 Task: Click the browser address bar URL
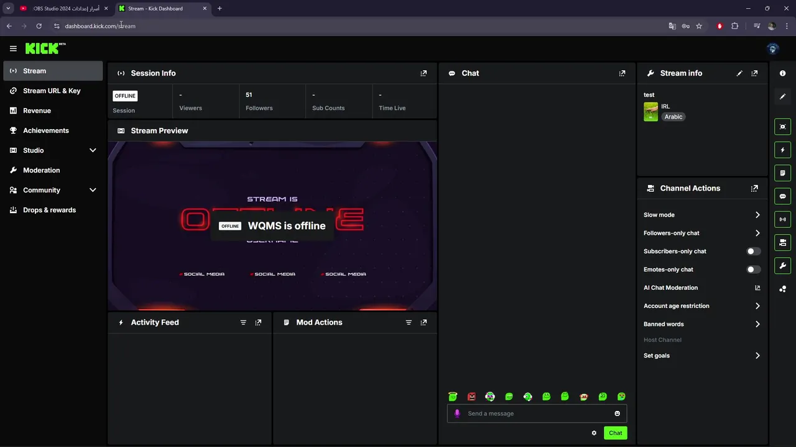coord(100,26)
